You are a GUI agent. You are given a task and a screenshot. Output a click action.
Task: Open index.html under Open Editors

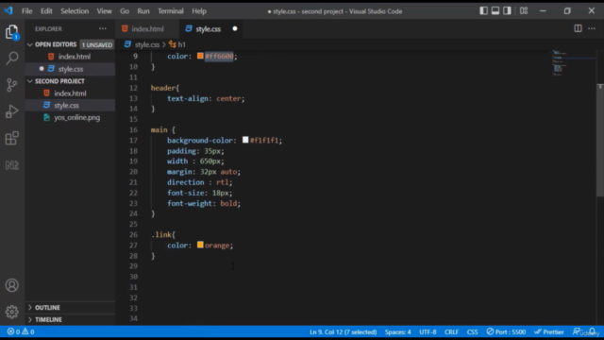click(x=70, y=57)
